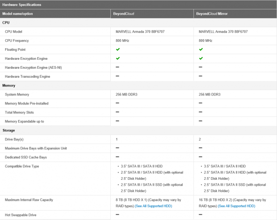Click the Floating Point row label
Image resolution: width=277 pixels, height=220 pixels.
pos(15,50)
